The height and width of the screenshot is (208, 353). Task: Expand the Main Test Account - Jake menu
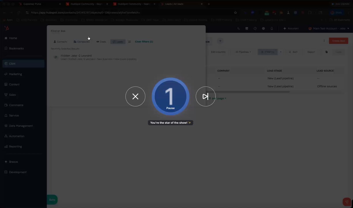coord(329,29)
